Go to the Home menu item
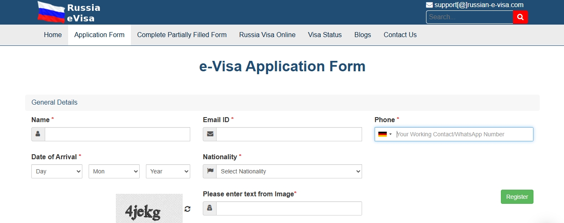Viewport: 564px width, 223px height. tap(53, 35)
